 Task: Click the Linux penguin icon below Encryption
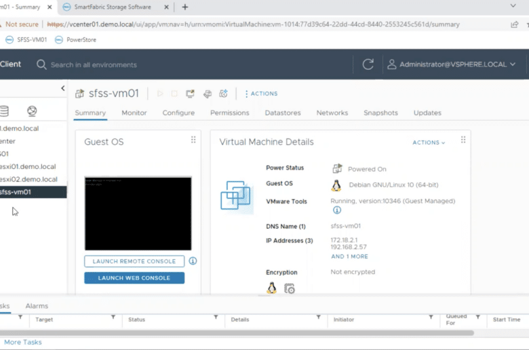(x=271, y=288)
